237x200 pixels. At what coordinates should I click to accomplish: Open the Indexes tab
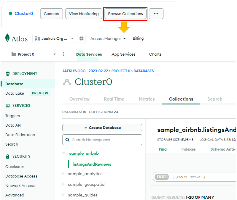(188, 149)
